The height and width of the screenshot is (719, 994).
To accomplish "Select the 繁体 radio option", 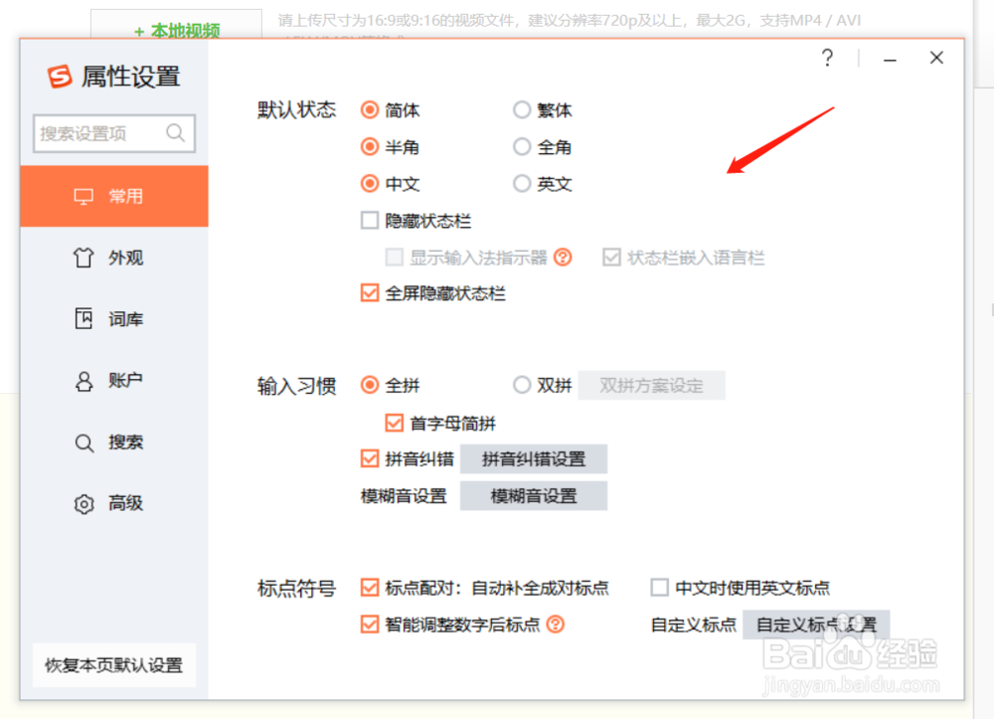I will pos(522,109).
